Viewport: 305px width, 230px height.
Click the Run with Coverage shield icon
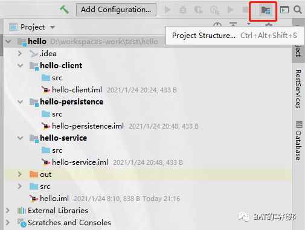click(199, 10)
